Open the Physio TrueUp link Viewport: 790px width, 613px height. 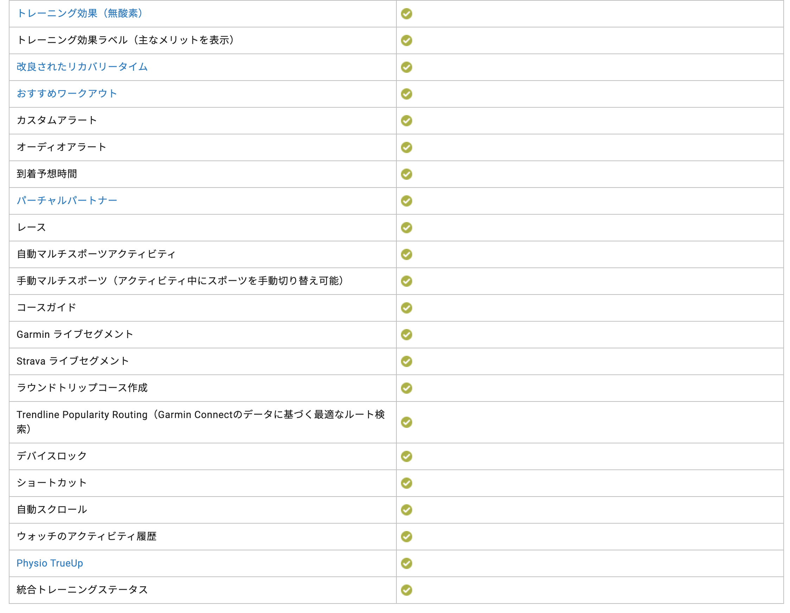(50, 563)
